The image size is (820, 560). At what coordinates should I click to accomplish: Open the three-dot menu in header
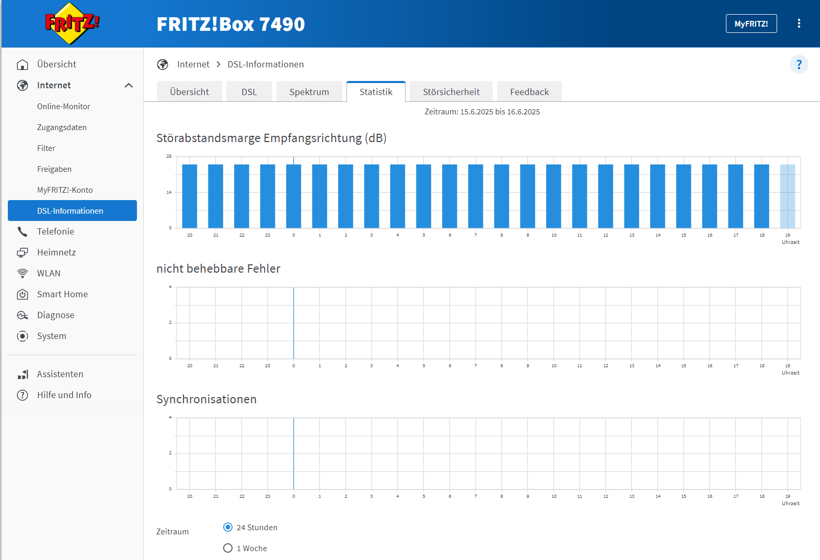coord(799,24)
